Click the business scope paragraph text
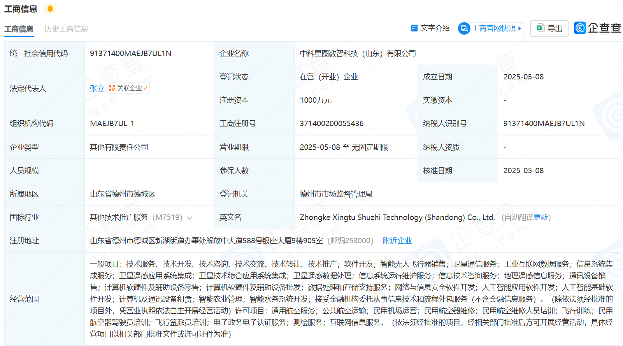The height and width of the screenshot is (346, 623). (351, 299)
